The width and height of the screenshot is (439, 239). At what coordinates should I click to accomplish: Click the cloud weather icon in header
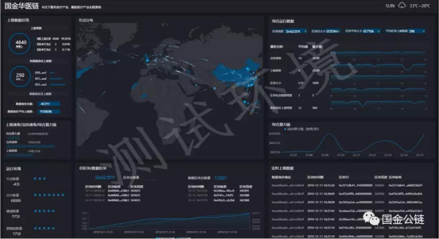click(403, 5)
